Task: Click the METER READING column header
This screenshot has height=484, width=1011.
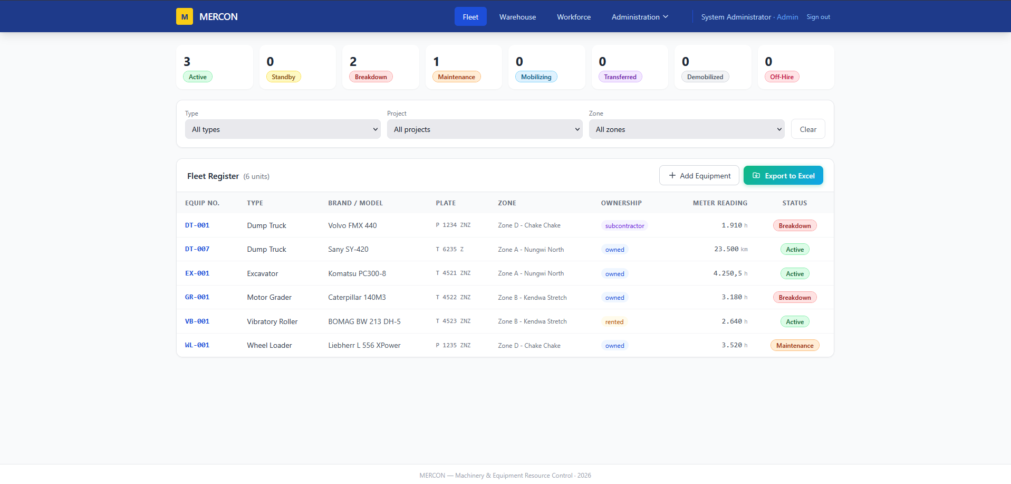Action: (720, 203)
